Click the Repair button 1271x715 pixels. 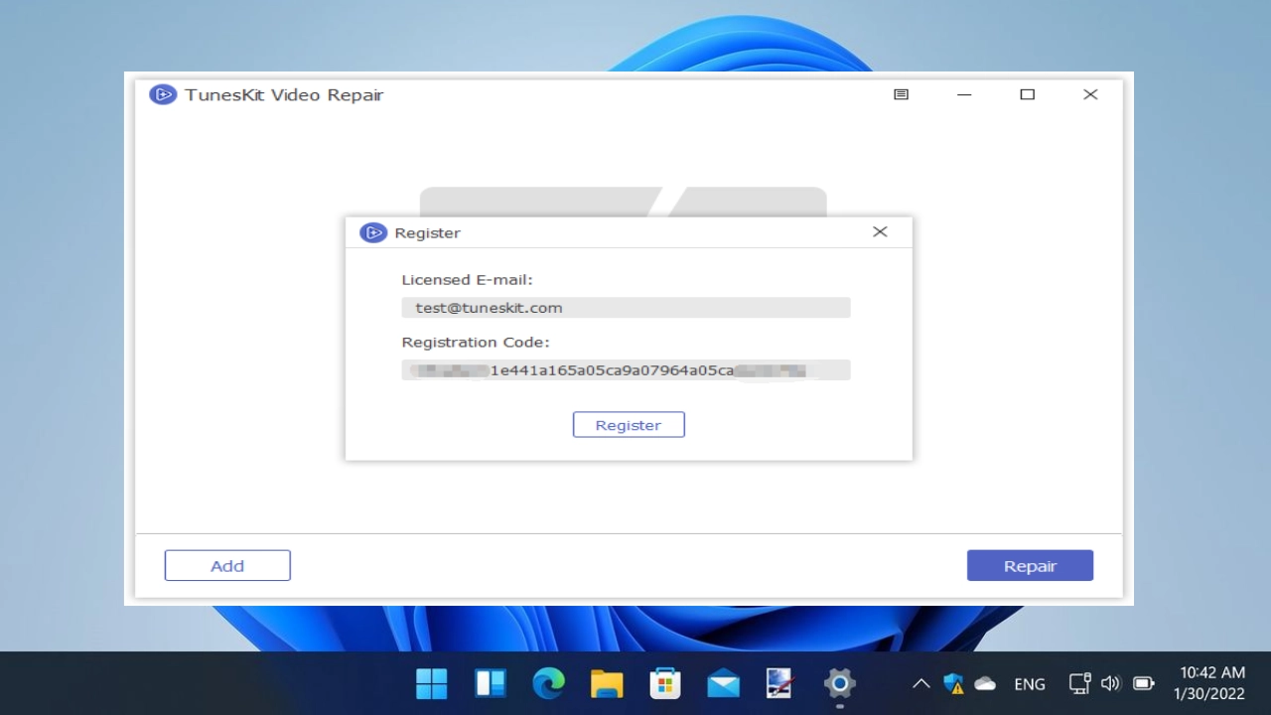coord(1030,565)
